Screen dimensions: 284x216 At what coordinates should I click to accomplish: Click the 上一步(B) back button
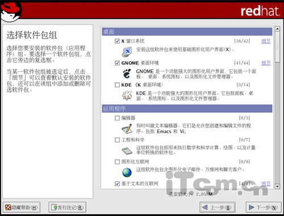pyautogui.click(x=218, y=207)
